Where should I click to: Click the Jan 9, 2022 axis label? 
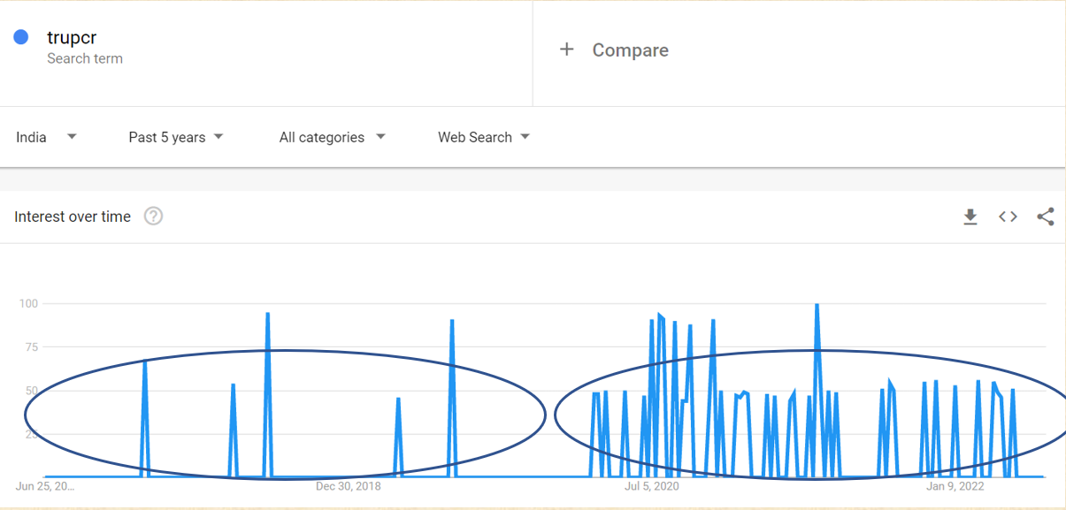tap(955, 486)
